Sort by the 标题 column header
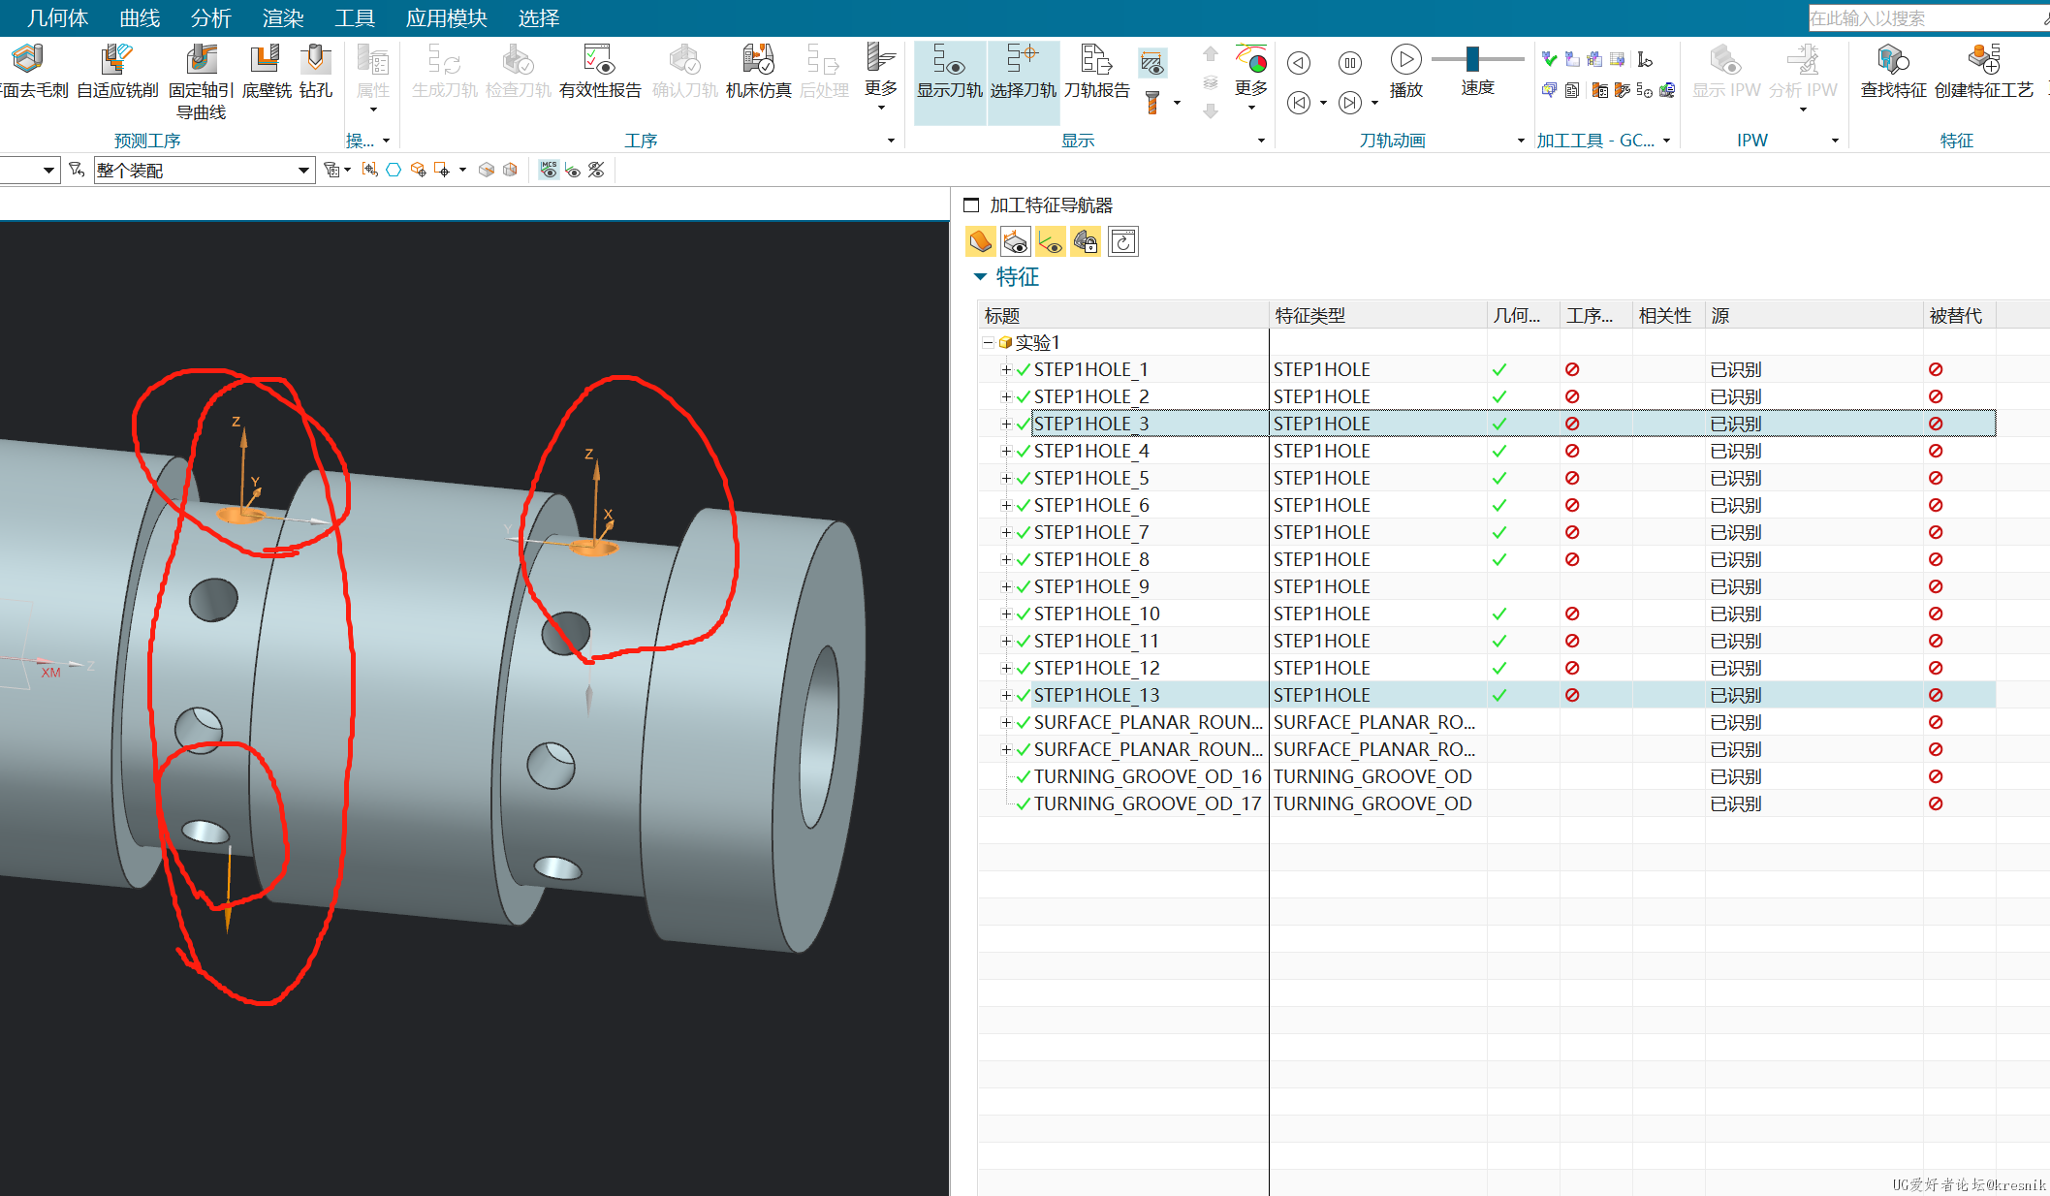 tap(1123, 315)
